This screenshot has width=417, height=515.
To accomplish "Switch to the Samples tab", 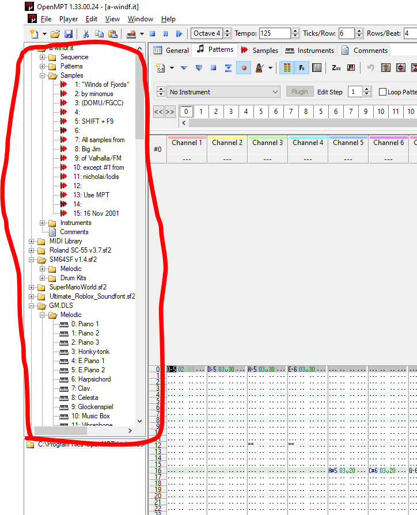I will [260, 50].
